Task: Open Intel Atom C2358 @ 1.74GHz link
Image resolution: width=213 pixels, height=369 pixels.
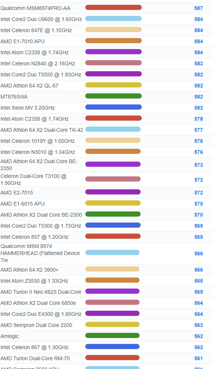Action: pos(35,119)
